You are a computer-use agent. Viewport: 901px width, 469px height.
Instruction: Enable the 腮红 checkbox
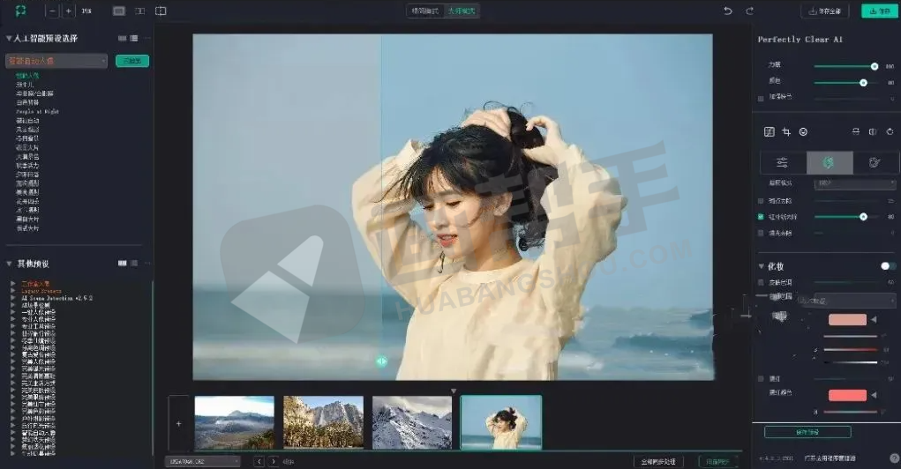click(x=761, y=379)
